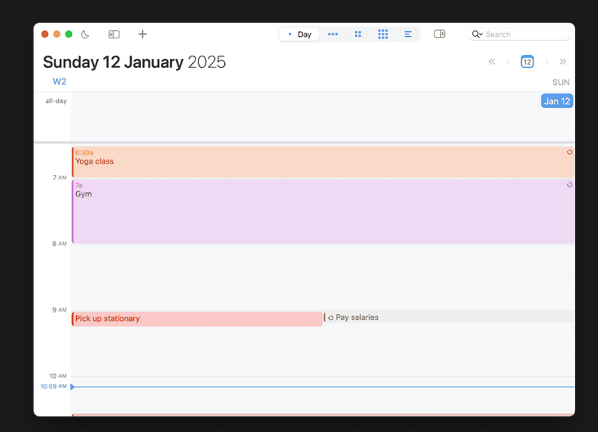This screenshot has height=432, width=598.
Task: Switch to Day view
Action: click(299, 34)
